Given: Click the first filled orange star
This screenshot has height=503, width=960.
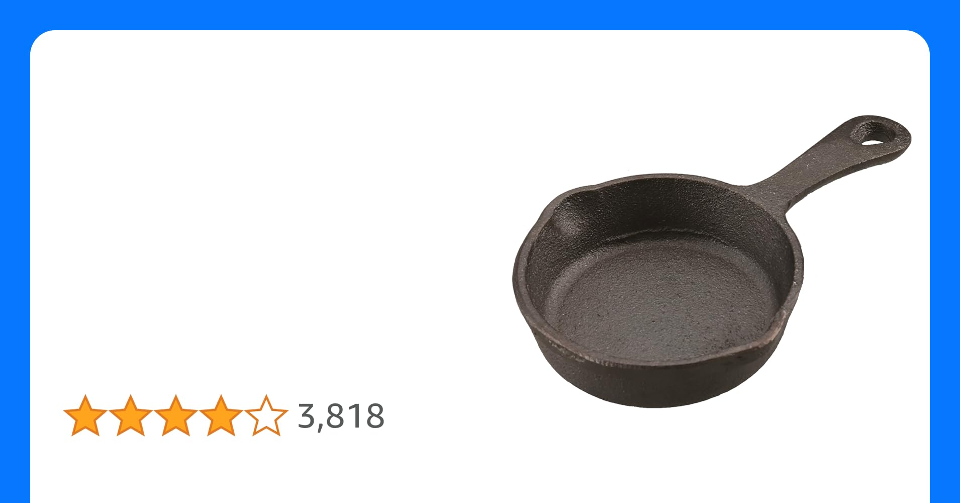Looking at the screenshot, I should 85,415.
